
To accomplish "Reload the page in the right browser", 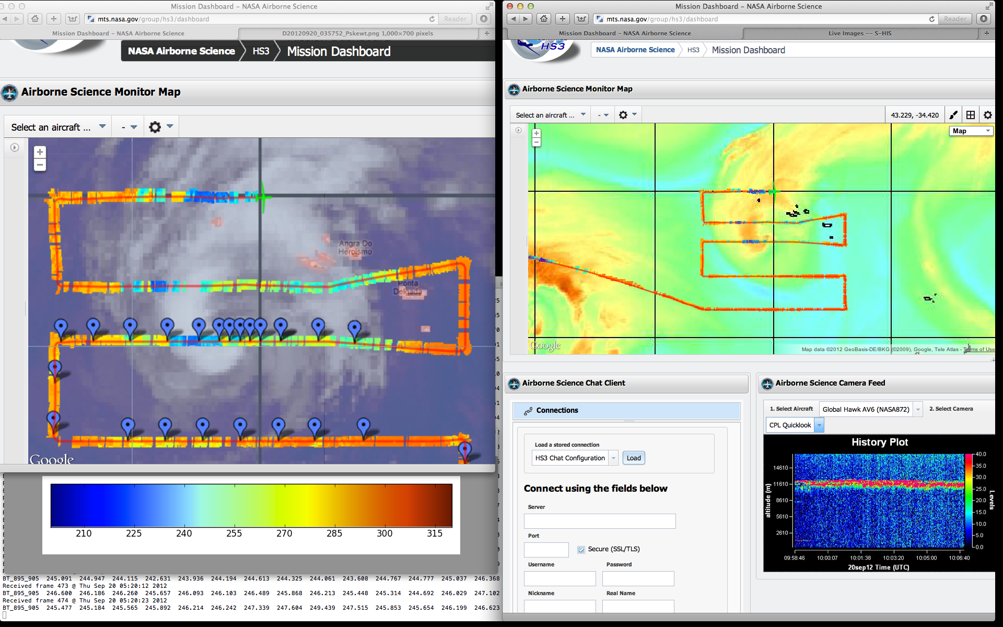I will 932,19.
